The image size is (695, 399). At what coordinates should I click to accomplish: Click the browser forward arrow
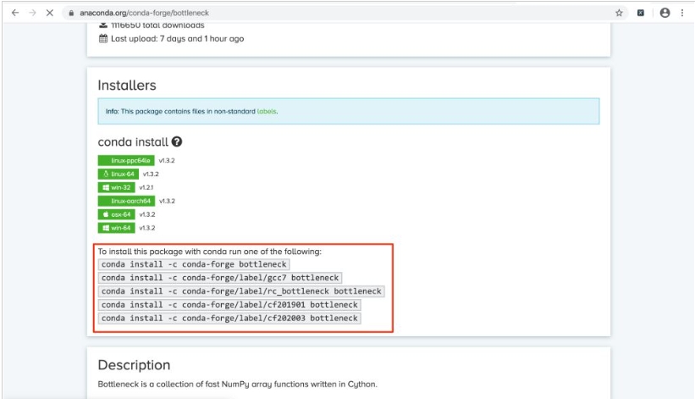(32, 14)
